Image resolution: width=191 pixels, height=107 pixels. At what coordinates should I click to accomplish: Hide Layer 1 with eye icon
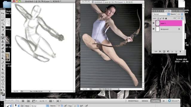point(154,23)
